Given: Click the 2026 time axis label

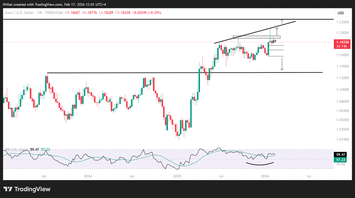Looking at the screenshot, I should [265, 176].
